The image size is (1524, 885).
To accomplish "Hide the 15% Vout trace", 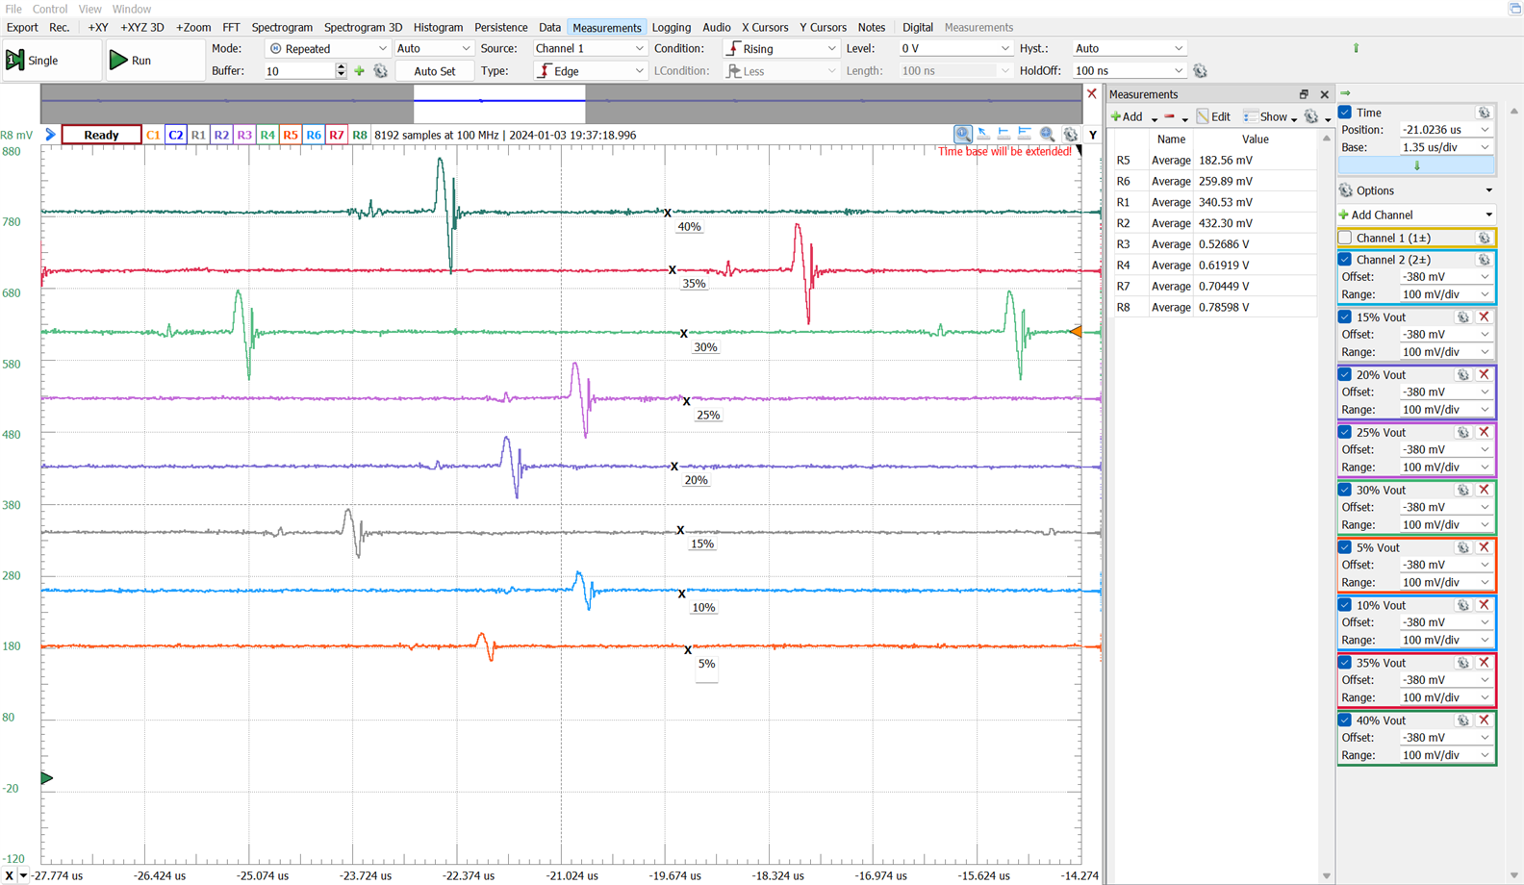I will click(x=1345, y=317).
